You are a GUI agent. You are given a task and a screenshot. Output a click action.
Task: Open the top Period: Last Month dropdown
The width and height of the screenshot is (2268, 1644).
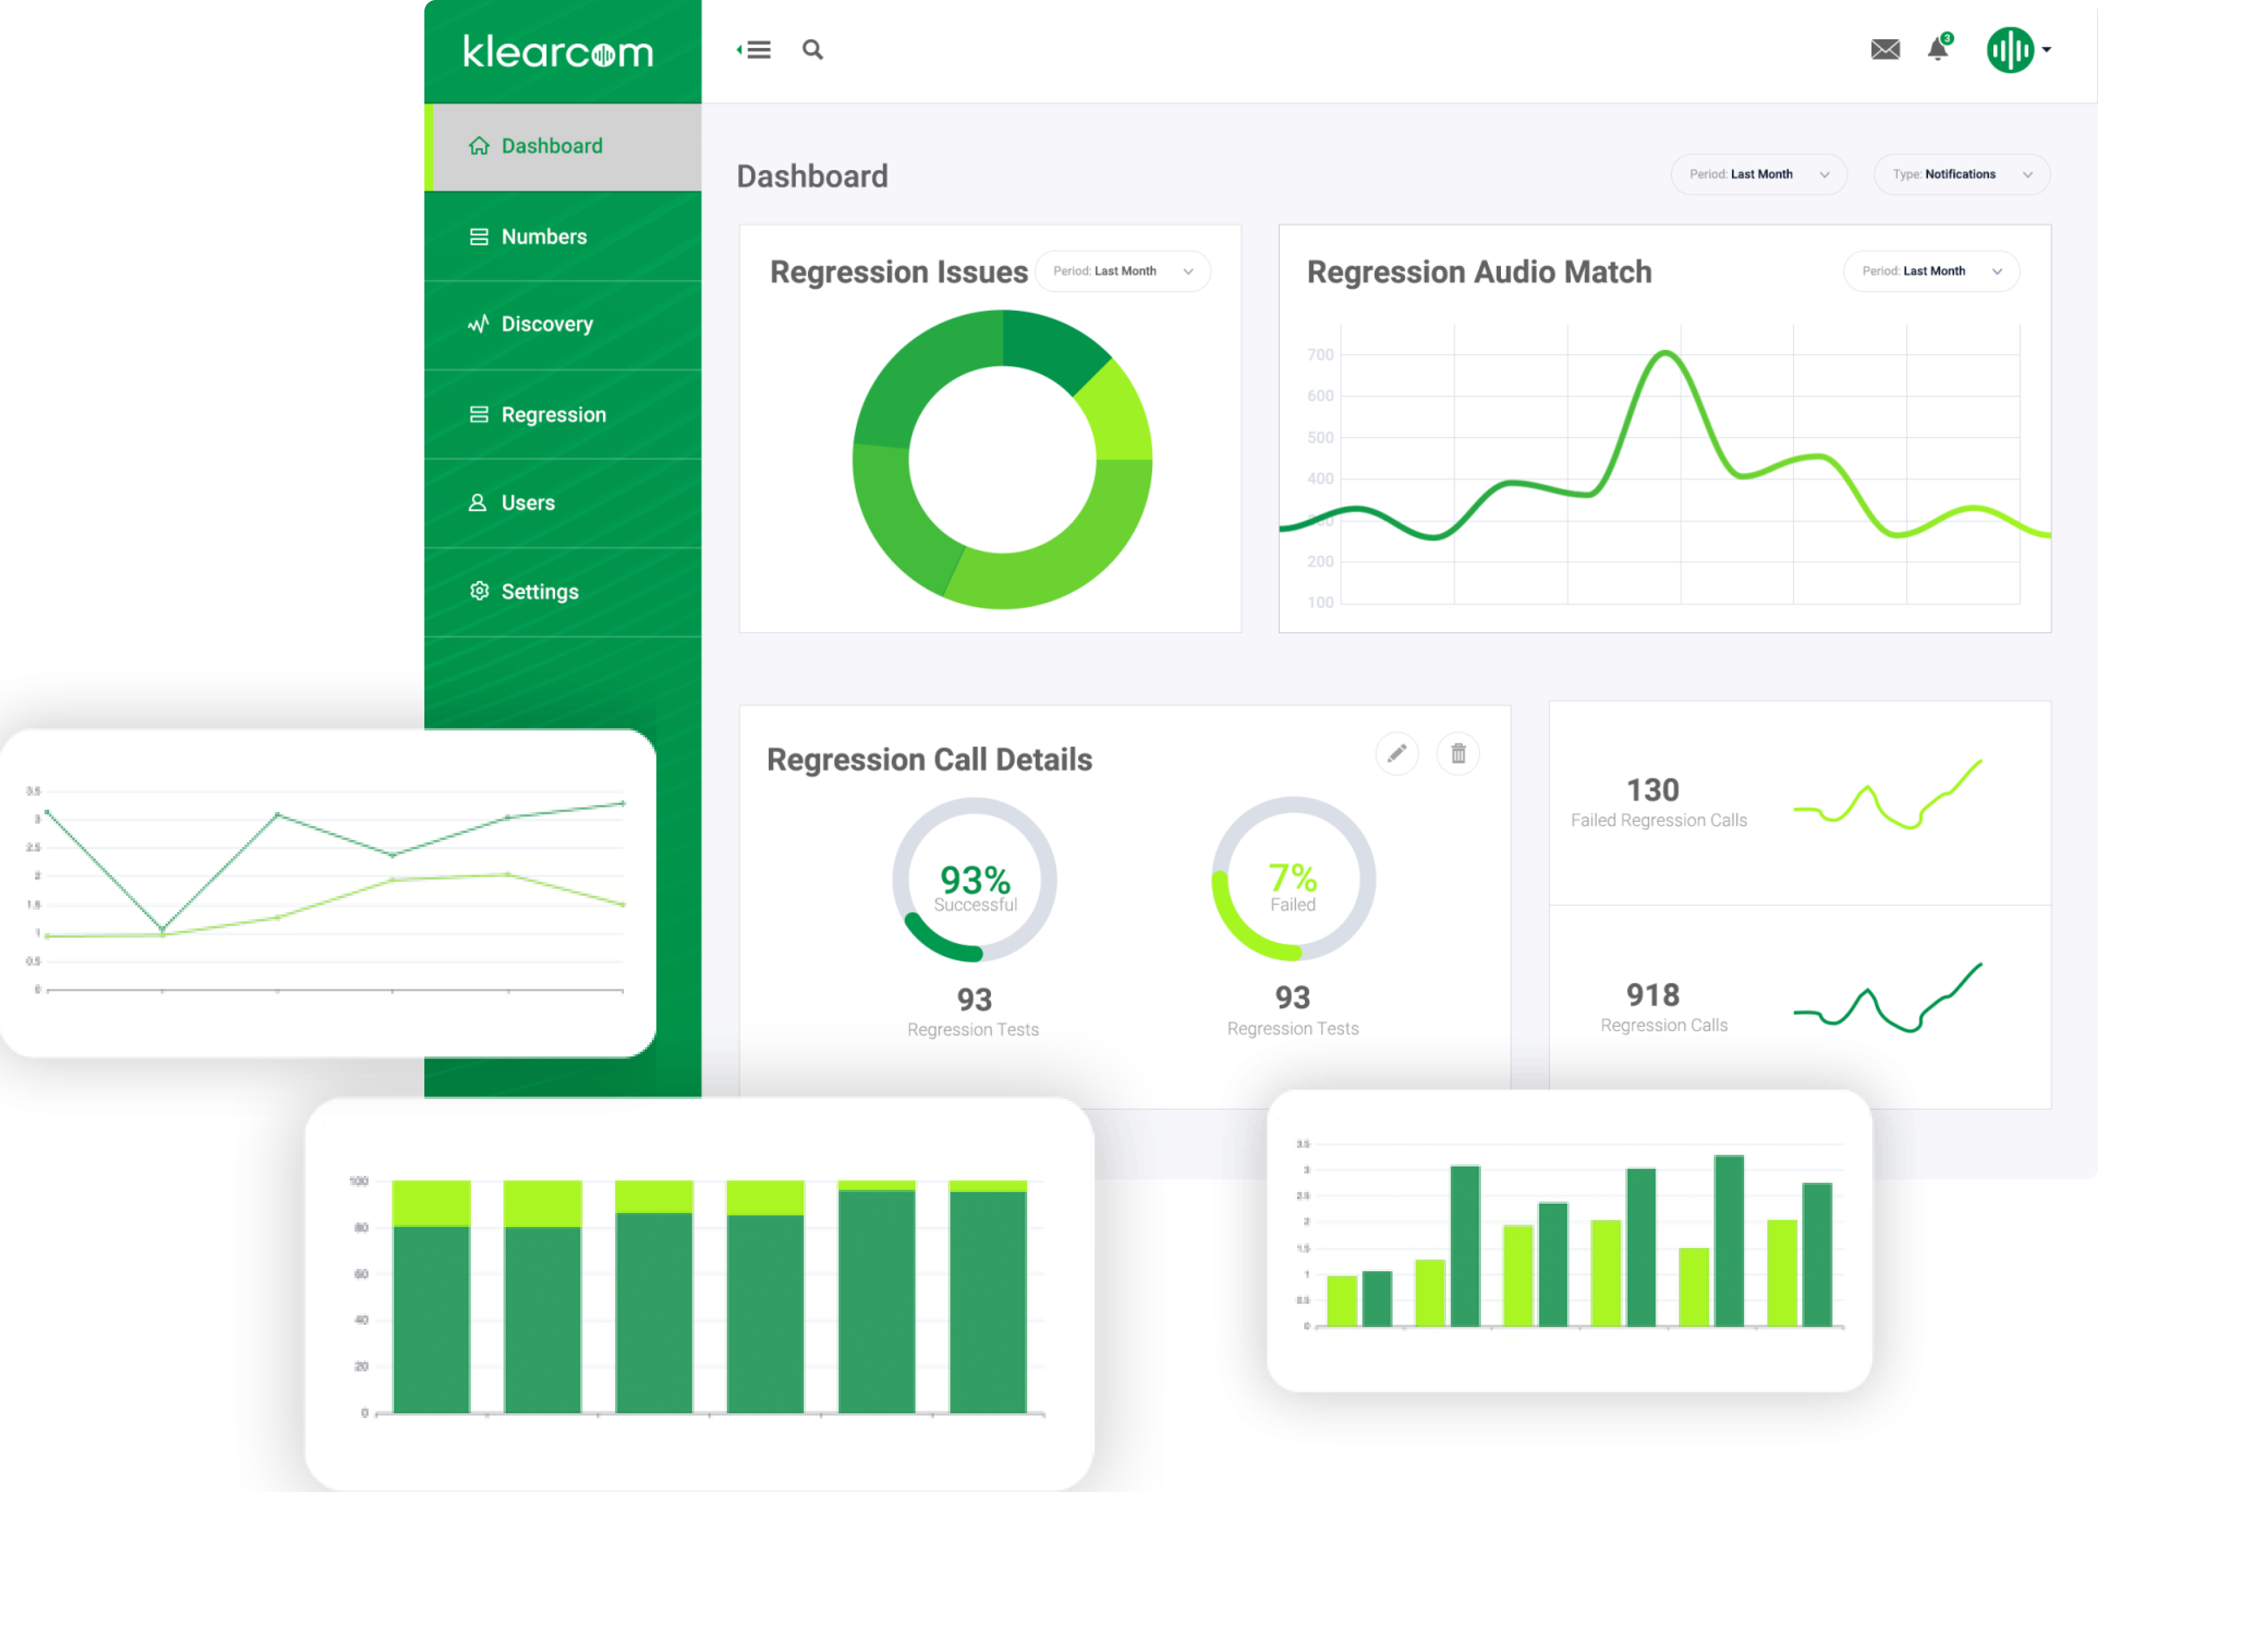(1759, 174)
